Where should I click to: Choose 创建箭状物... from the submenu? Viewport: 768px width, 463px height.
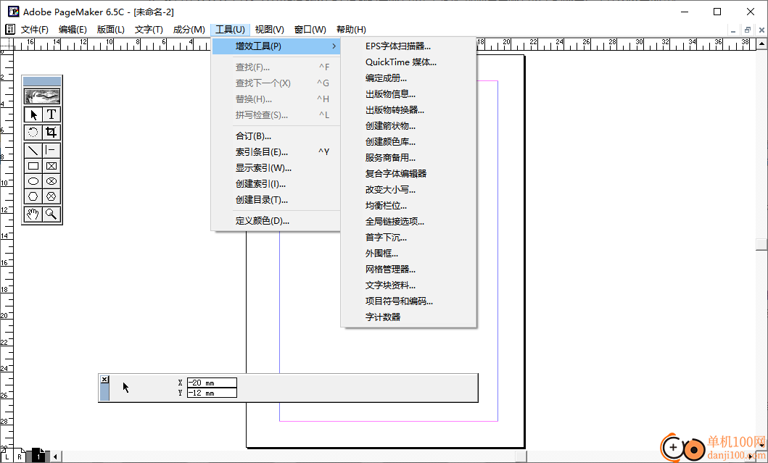[408, 126]
